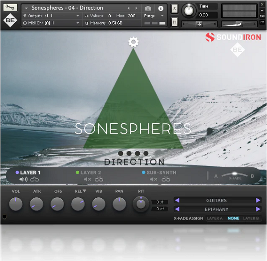Open the Purge dropdown menu

(x=154, y=16)
